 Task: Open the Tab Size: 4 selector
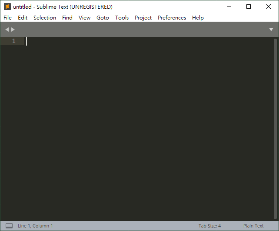pos(209,226)
